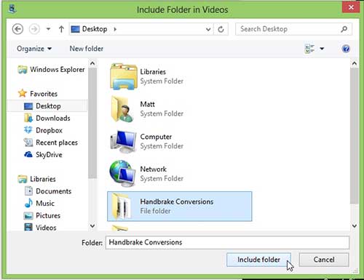Click the Include folder button

258,260
